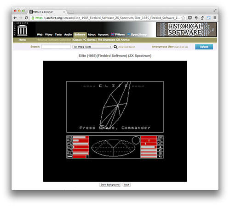Click the blue extension icon in toolbar
The height and width of the screenshot is (206, 230).
click(x=208, y=18)
